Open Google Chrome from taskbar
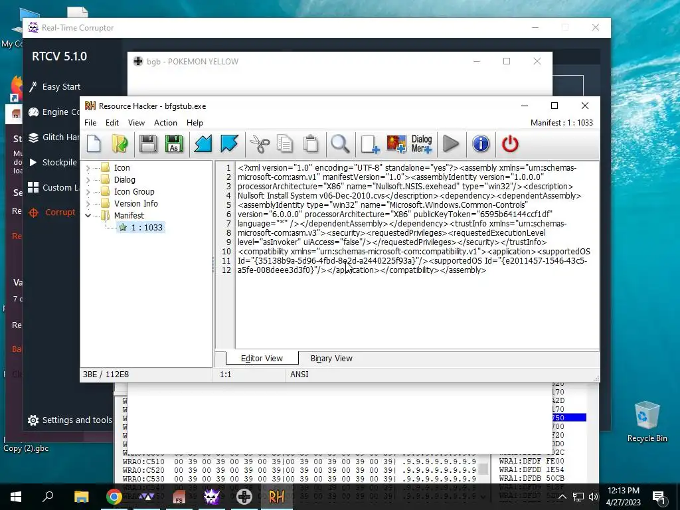The width and height of the screenshot is (680, 510). click(114, 496)
